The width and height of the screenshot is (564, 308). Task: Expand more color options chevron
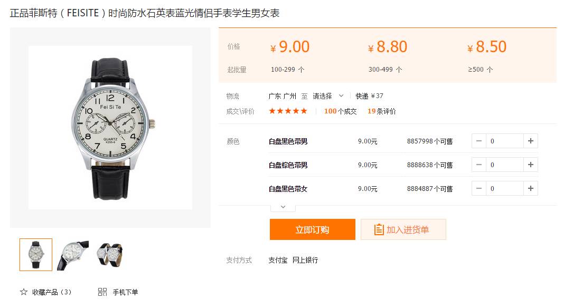pos(283,207)
